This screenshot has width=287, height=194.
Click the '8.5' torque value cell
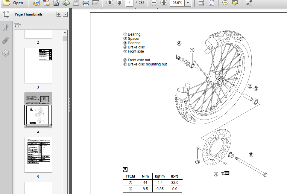pyautogui.click(x=145, y=189)
